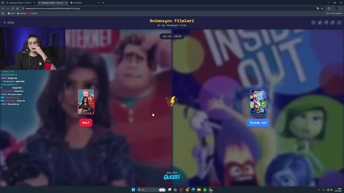Screen dimensions: 344x193
Task: Click the shuffle shapes icon in quiz header
Action: point(320,23)
